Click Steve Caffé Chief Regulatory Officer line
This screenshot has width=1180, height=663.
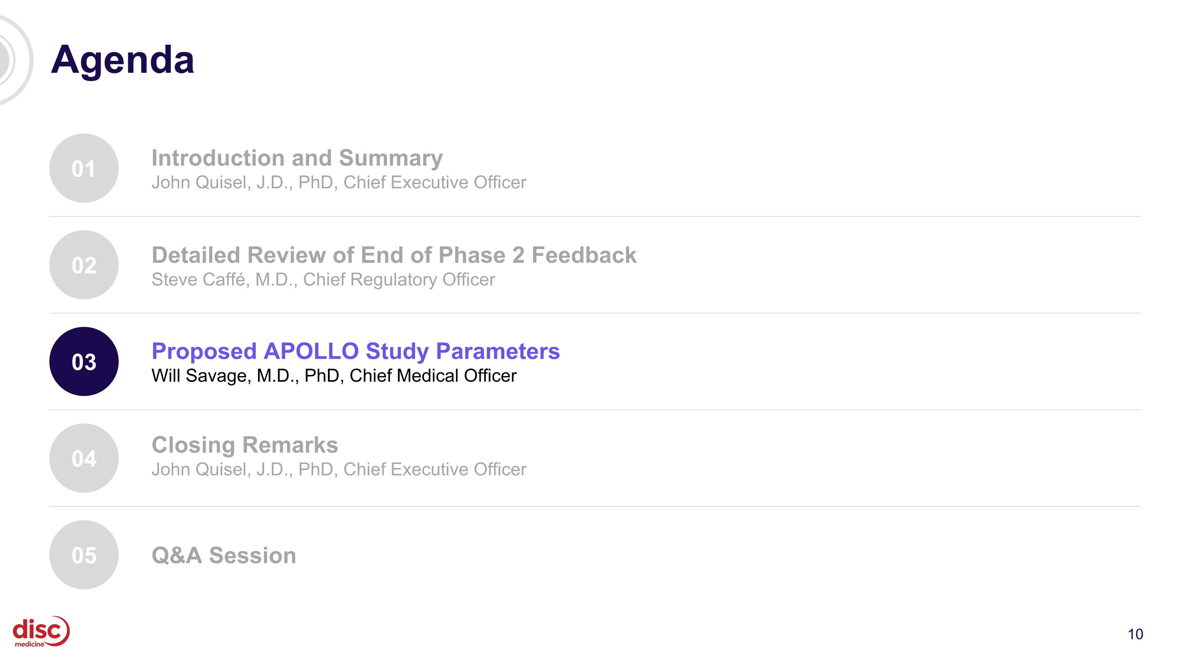coord(323,279)
